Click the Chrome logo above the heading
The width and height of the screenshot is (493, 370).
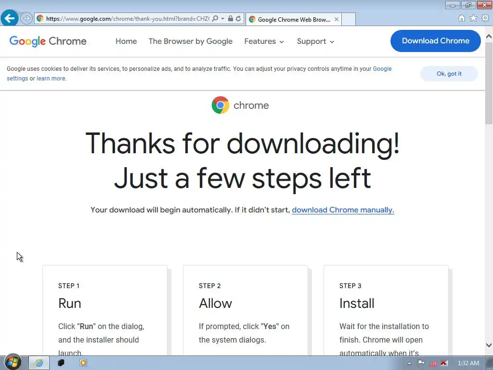(240, 105)
